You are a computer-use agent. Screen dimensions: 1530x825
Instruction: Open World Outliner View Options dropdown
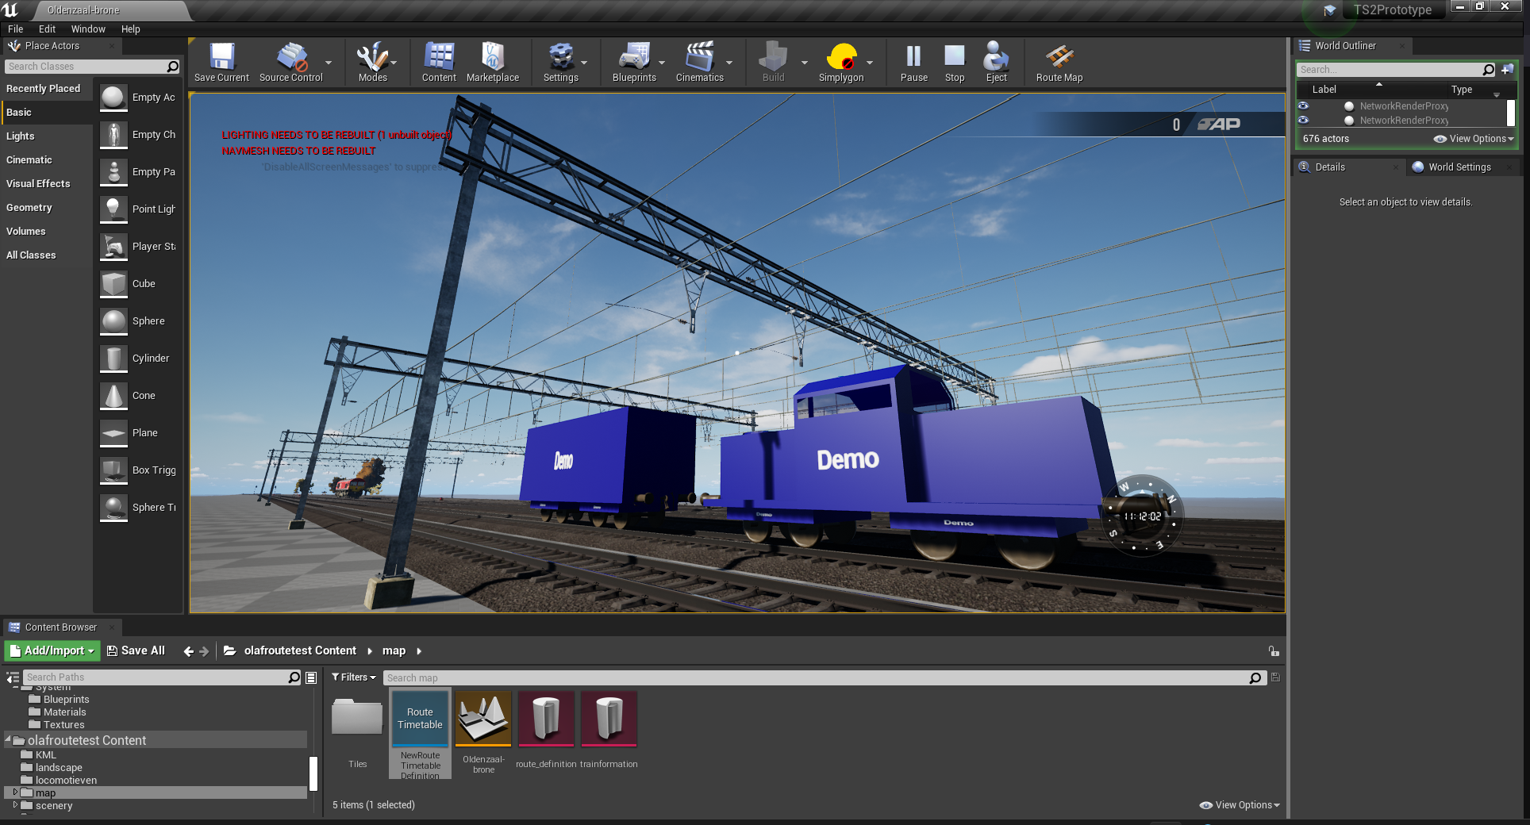click(1474, 139)
